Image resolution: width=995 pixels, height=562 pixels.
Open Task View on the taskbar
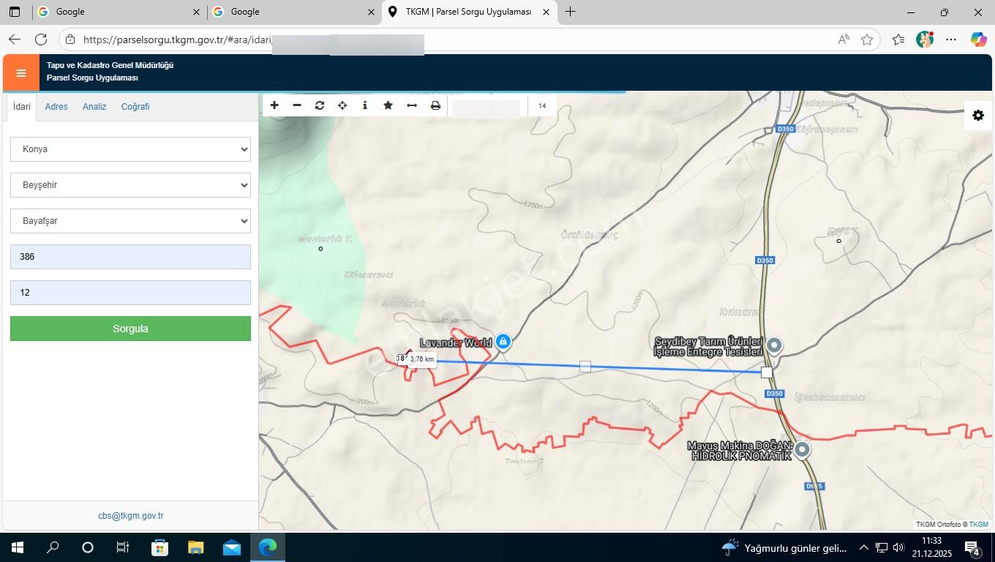(x=123, y=547)
